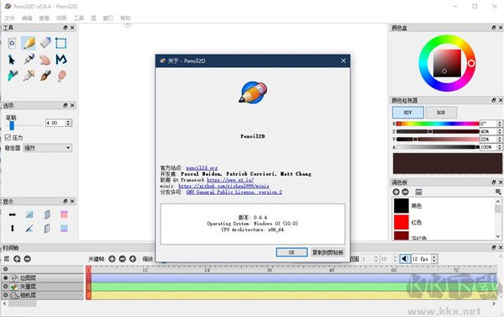Click the horizontal flip arrow icon

(13, 214)
